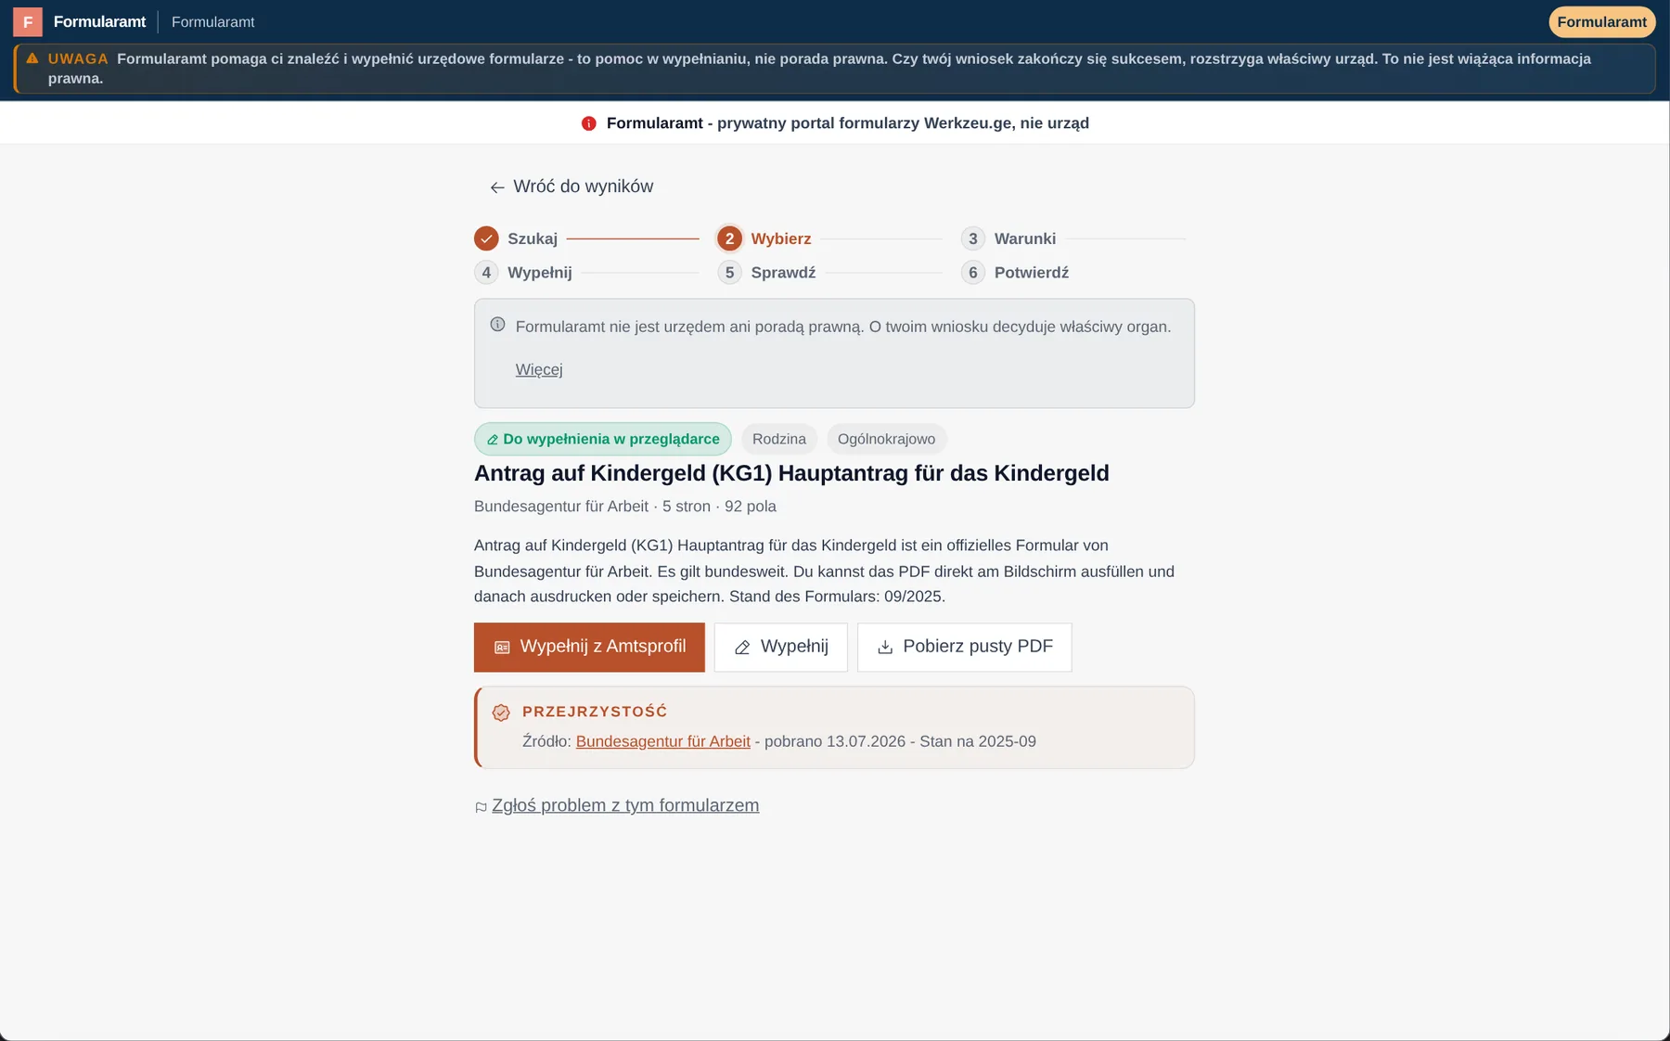Click the red info icon before 'prywatny portal'
The image size is (1670, 1041).
coord(588,123)
